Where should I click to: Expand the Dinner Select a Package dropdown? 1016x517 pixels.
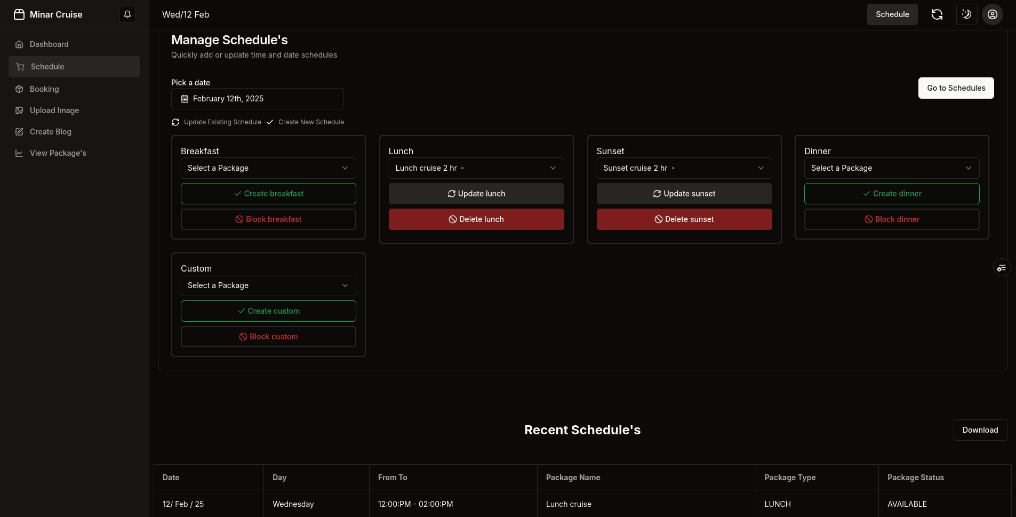[x=891, y=168]
